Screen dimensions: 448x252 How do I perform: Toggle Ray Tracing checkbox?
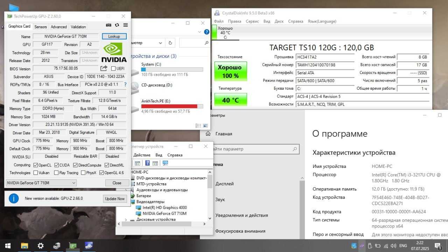pyautogui.click(x=56, y=173)
